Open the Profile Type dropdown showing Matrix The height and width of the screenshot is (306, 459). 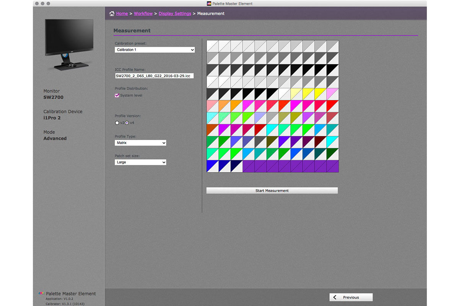pyautogui.click(x=140, y=143)
